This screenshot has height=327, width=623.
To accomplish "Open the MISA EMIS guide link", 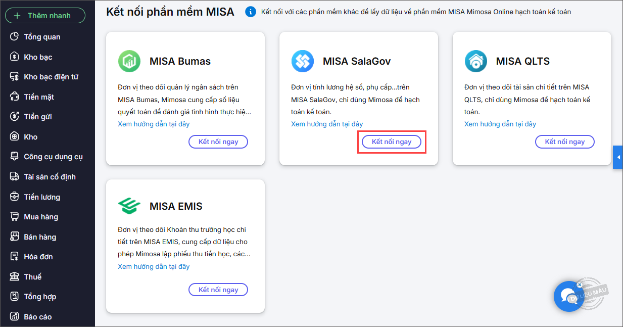I will coord(154,266).
